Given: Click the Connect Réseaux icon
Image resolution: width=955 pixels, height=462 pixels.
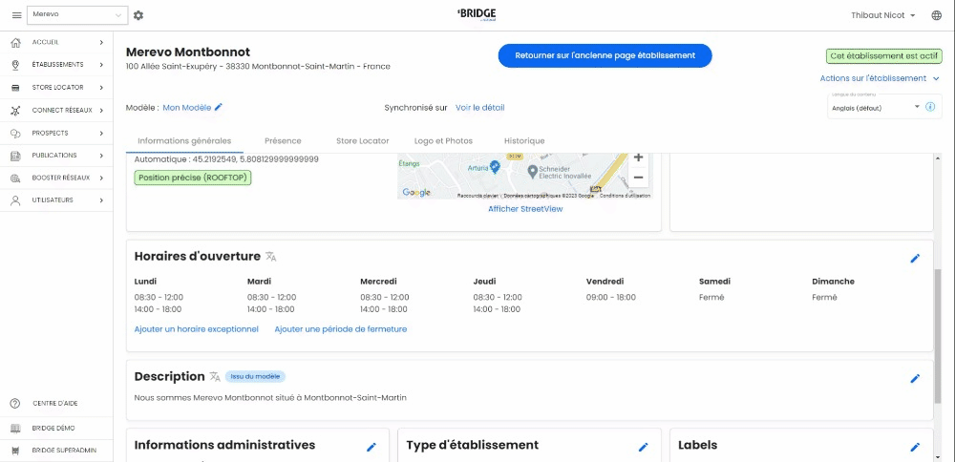Looking at the screenshot, I should [x=16, y=110].
